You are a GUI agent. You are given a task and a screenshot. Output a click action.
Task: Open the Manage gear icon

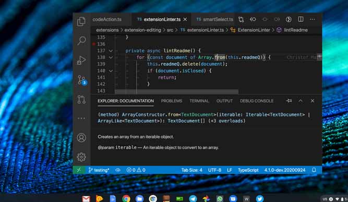(x=81, y=157)
